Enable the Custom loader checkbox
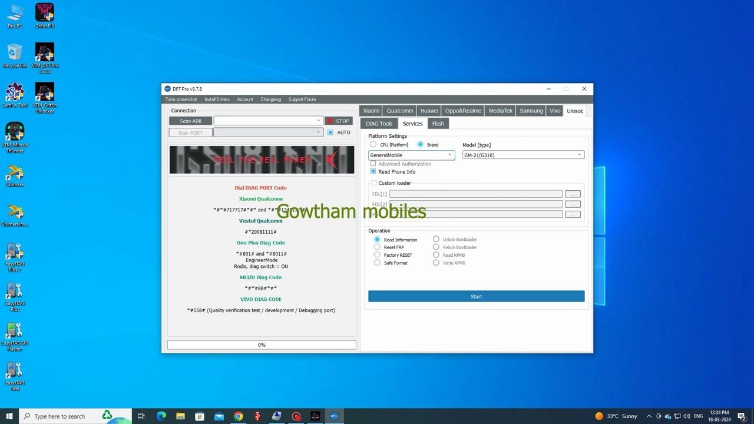754x424 pixels. click(x=373, y=183)
